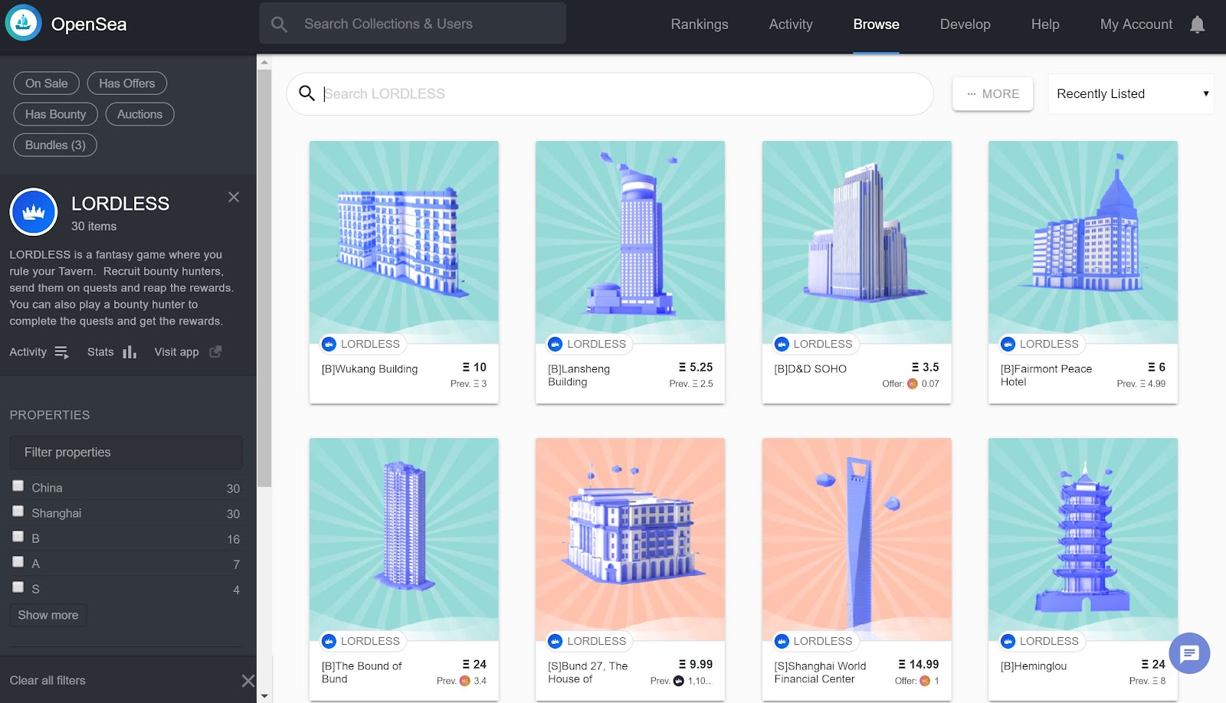Click LORDLESS badge icon on Wukang Building card
1226x703 pixels.
click(x=329, y=345)
